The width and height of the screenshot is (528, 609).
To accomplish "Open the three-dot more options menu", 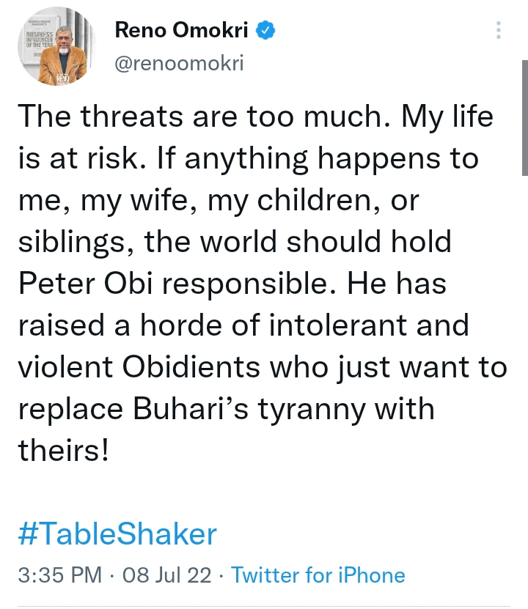I will click(499, 30).
